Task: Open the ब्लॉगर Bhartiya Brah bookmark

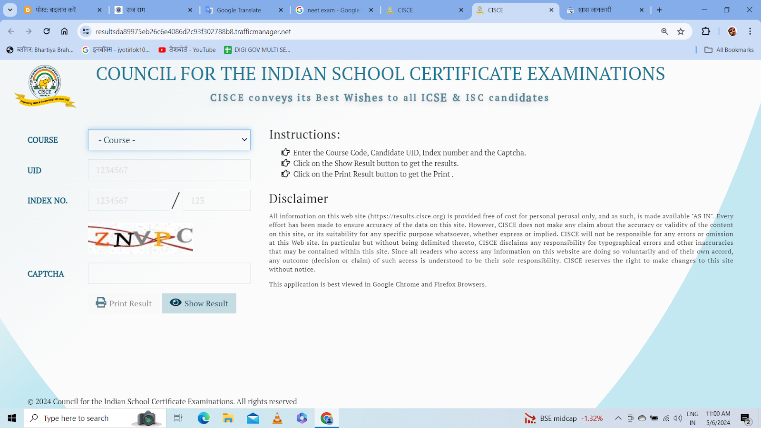Action: tap(40, 49)
